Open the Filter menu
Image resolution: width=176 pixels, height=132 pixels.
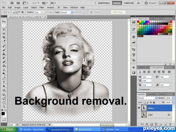pyautogui.click(x=42, y=8)
